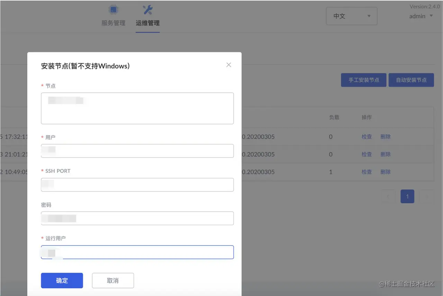The width and height of the screenshot is (443, 296).
Task: Expand the admin user menu
Action: click(x=421, y=16)
